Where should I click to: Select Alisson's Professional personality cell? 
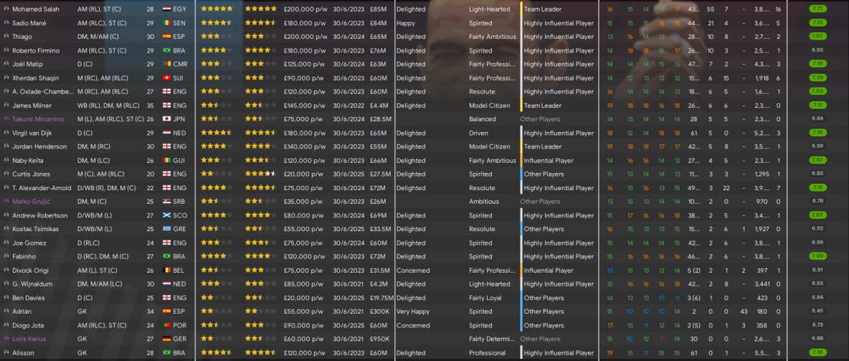click(x=488, y=353)
